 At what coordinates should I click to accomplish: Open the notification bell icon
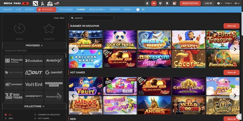point(167,3)
